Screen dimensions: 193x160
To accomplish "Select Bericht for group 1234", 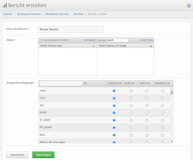I will pos(131,98).
